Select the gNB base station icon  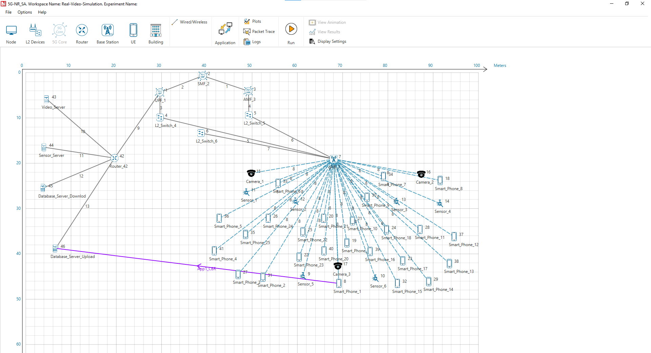coord(334,159)
